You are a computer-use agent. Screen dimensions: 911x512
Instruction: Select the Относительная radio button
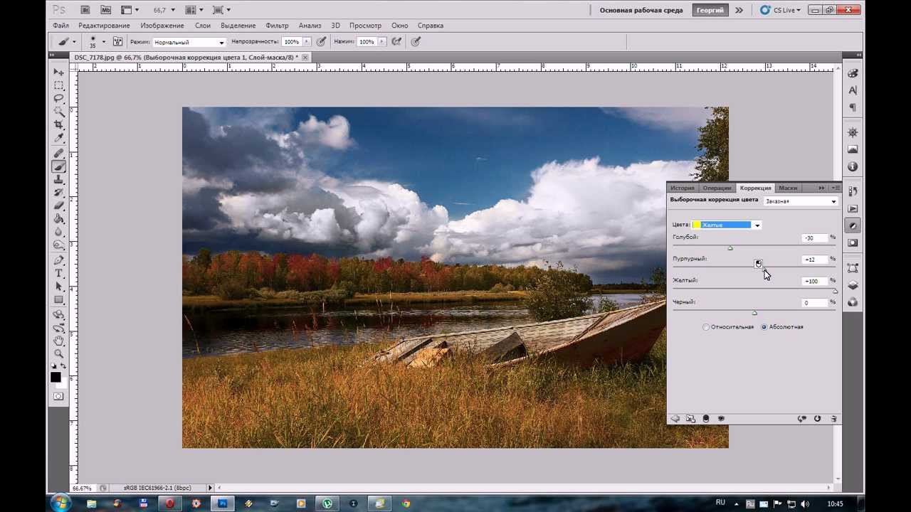pyautogui.click(x=706, y=327)
